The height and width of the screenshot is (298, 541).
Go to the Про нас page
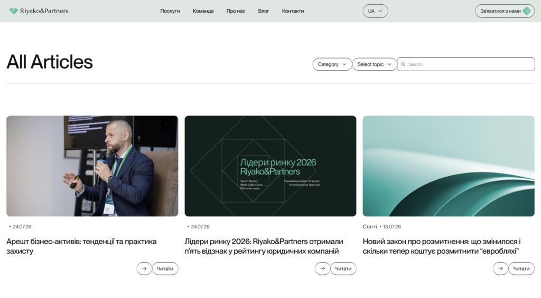236,11
